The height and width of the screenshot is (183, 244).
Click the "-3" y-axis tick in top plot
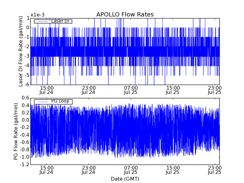tap(27, 56)
